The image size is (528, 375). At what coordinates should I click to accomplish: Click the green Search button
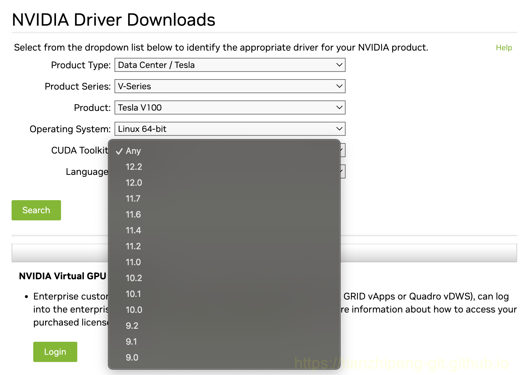(36, 210)
